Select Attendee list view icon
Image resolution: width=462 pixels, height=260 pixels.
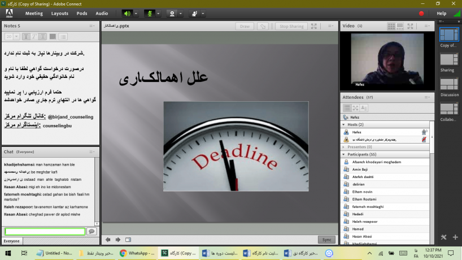(x=347, y=108)
